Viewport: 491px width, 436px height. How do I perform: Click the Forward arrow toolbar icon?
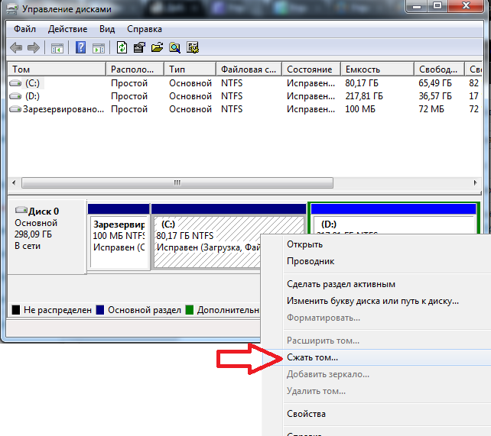(x=33, y=47)
